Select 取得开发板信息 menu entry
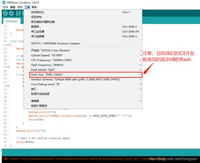This screenshot has width=200, height=163. (83, 94)
